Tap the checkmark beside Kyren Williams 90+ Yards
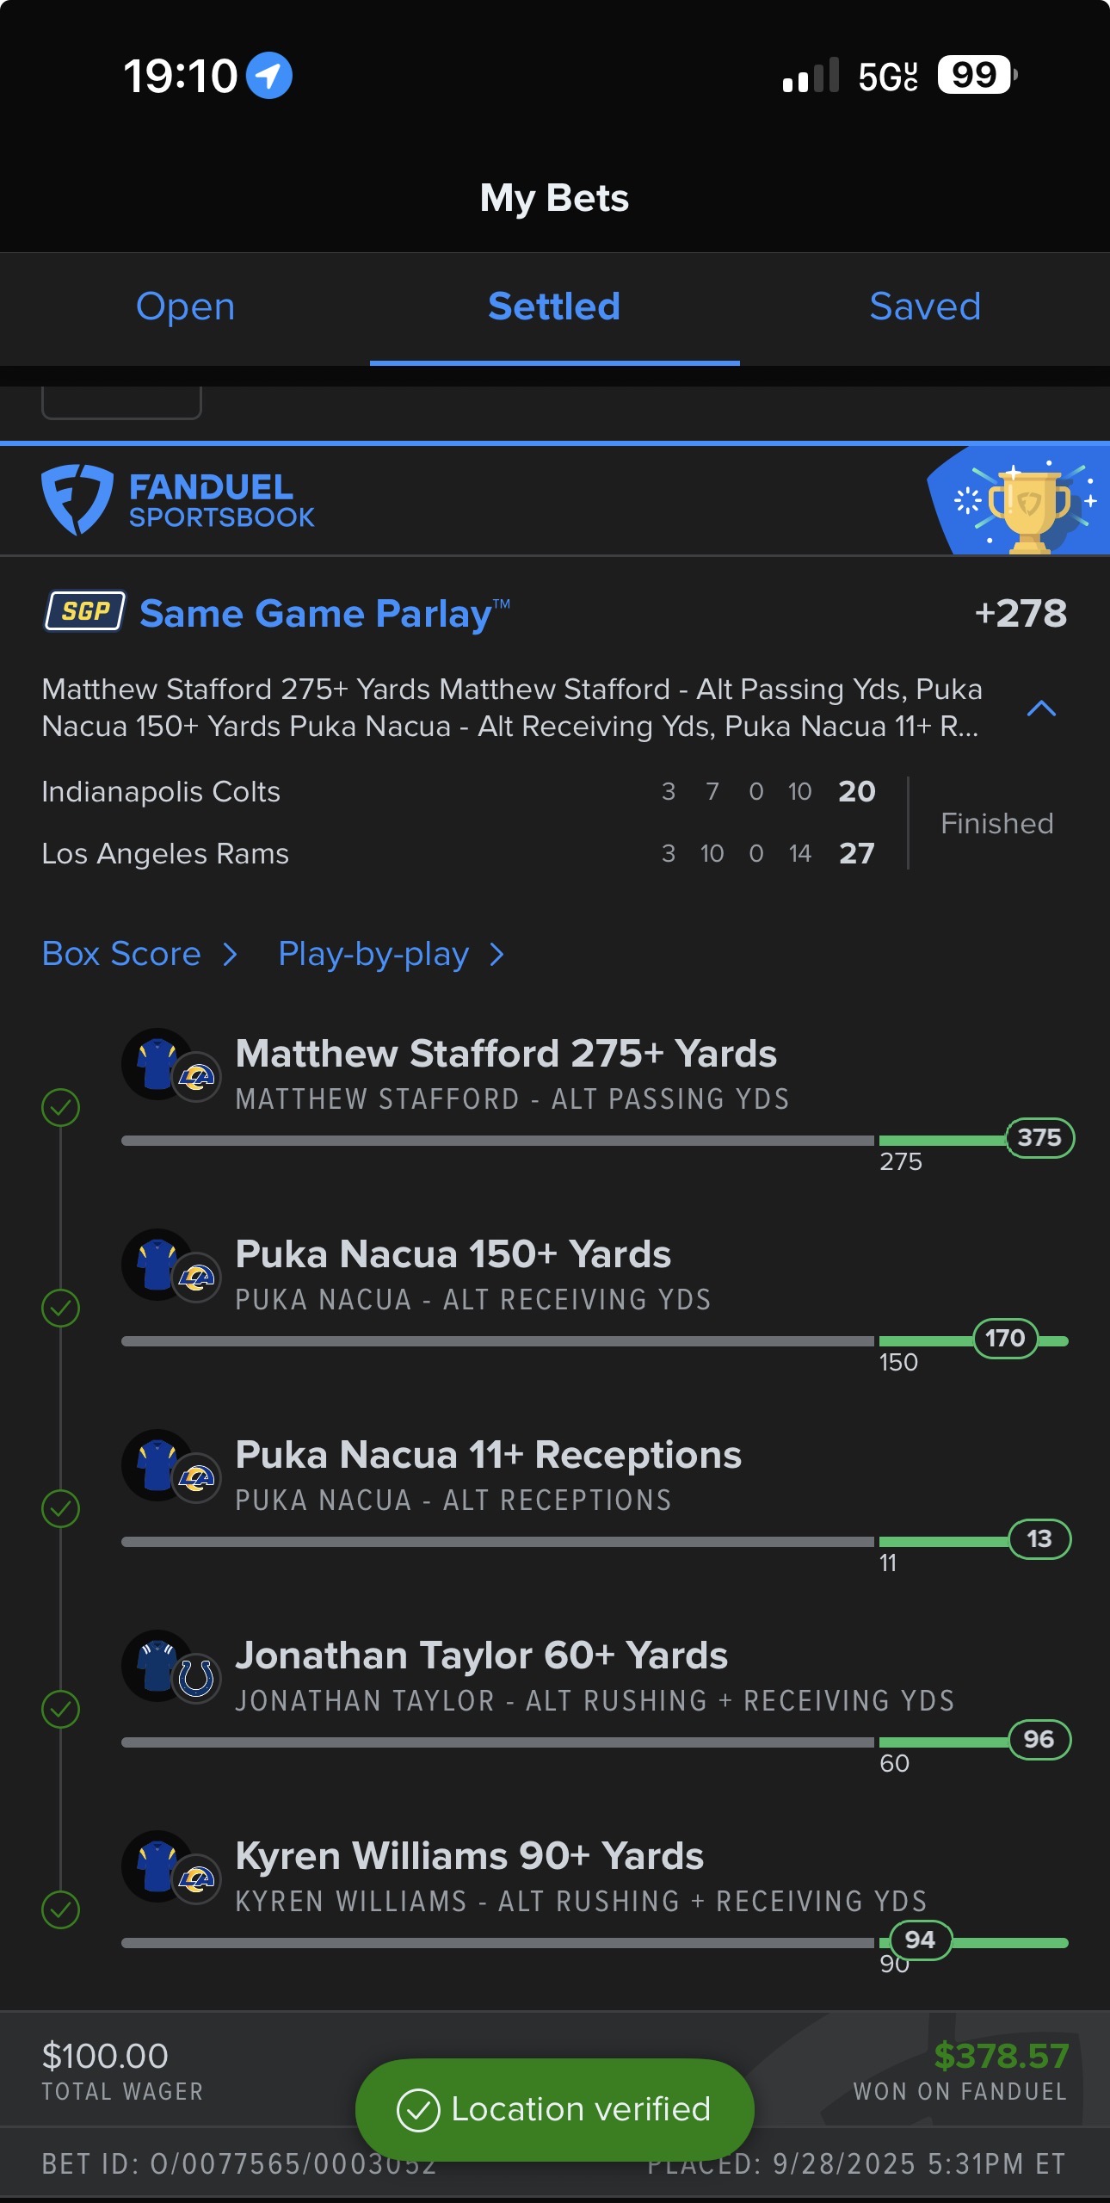The image size is (1110, 2203). pos(61,1909)
